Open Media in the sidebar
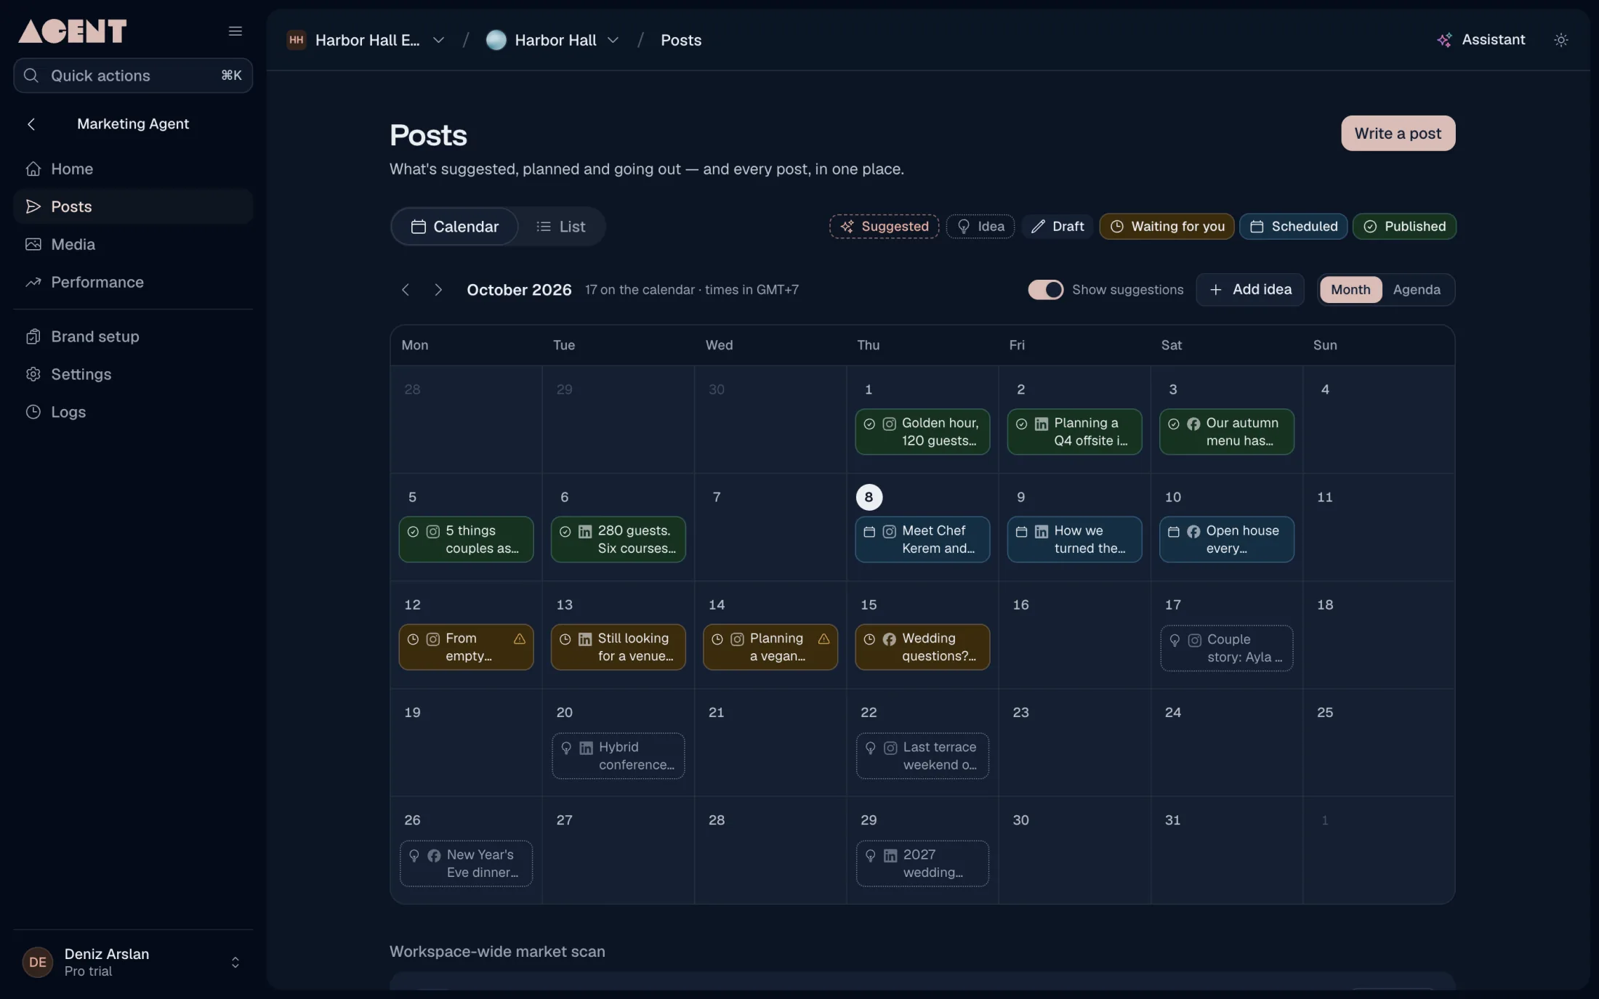1599x999 pixels. (x=133, y=244)
